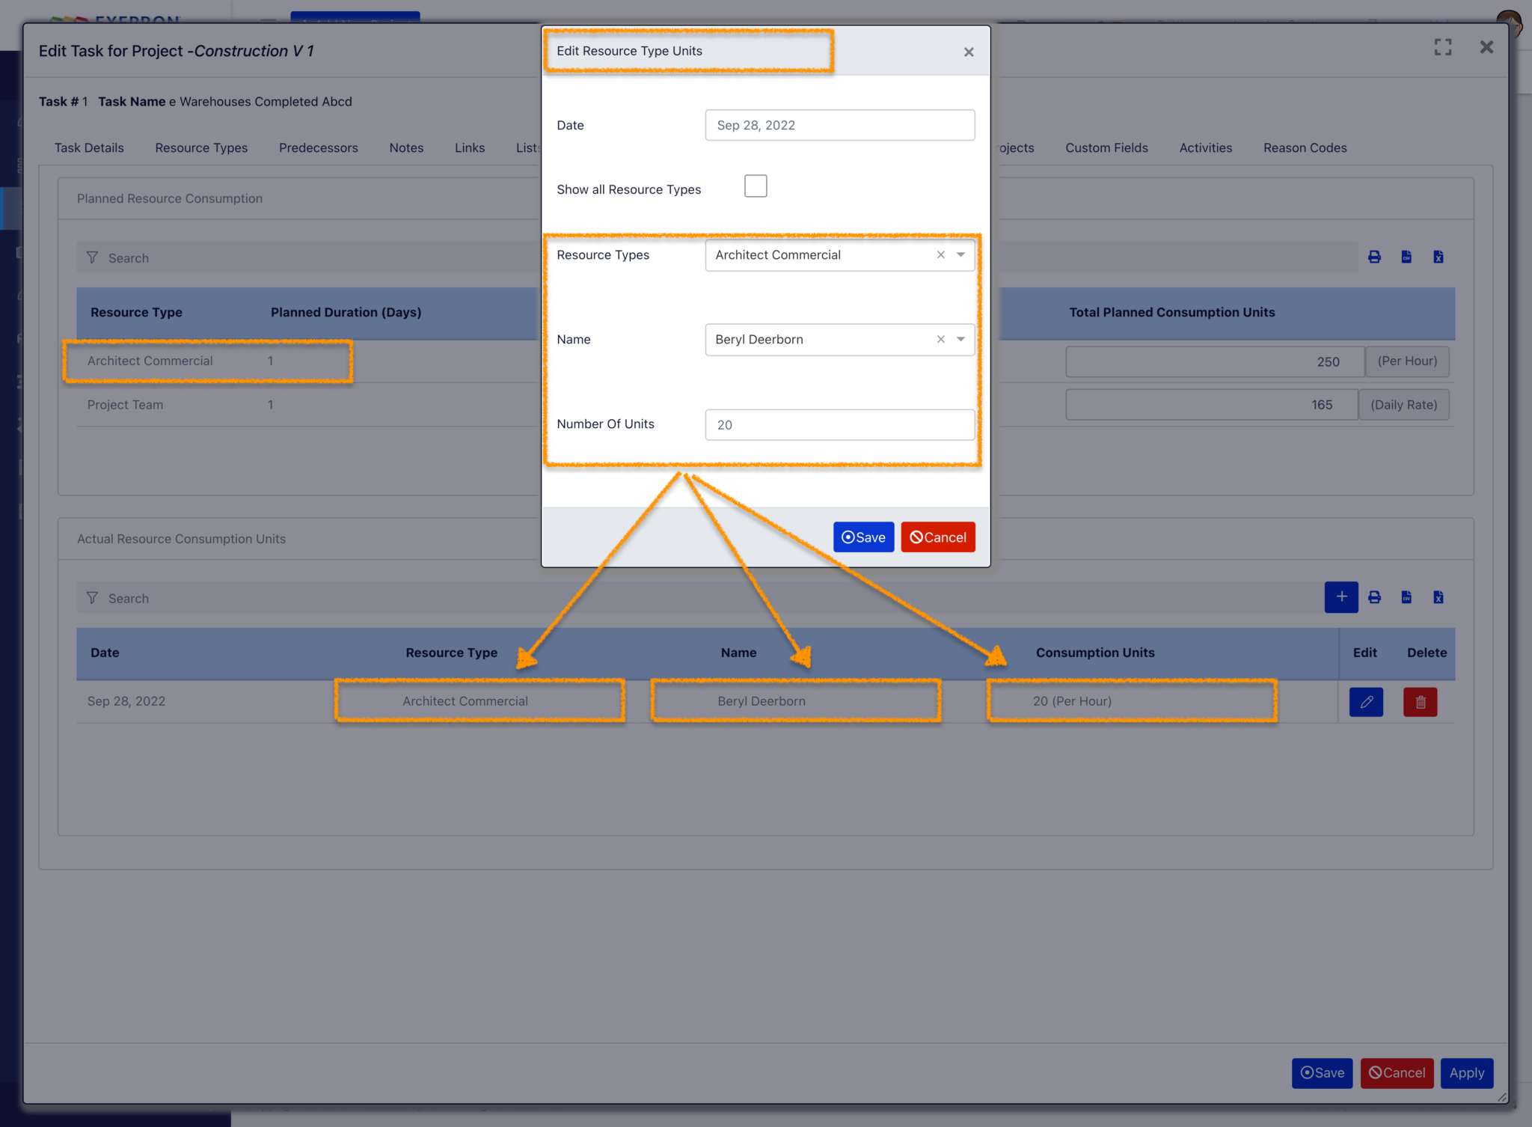Clear the Architect Commercial selection
This screenshot has width=1532, height=1127.
click(941, 255)
